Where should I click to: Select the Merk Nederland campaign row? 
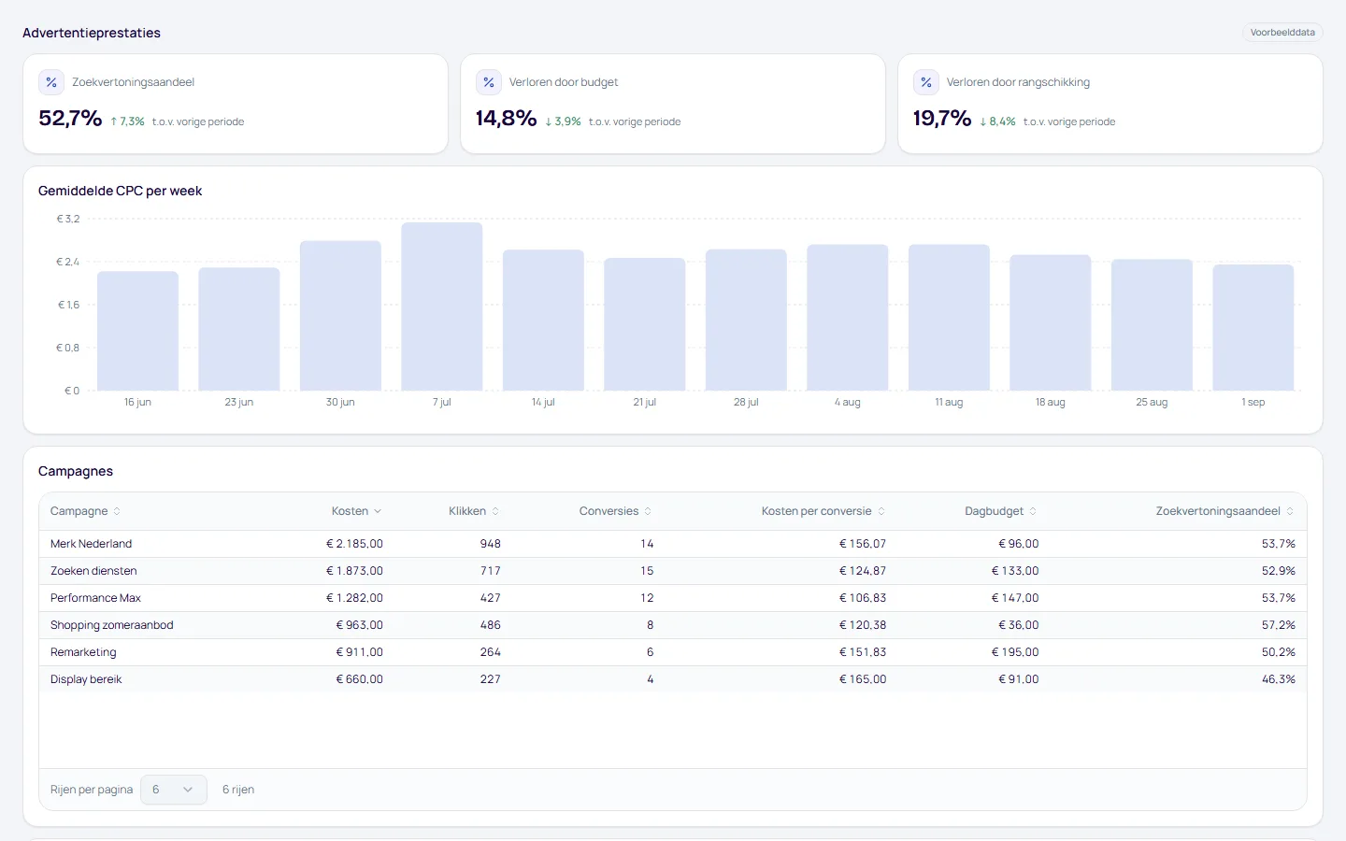coord(673,544)
